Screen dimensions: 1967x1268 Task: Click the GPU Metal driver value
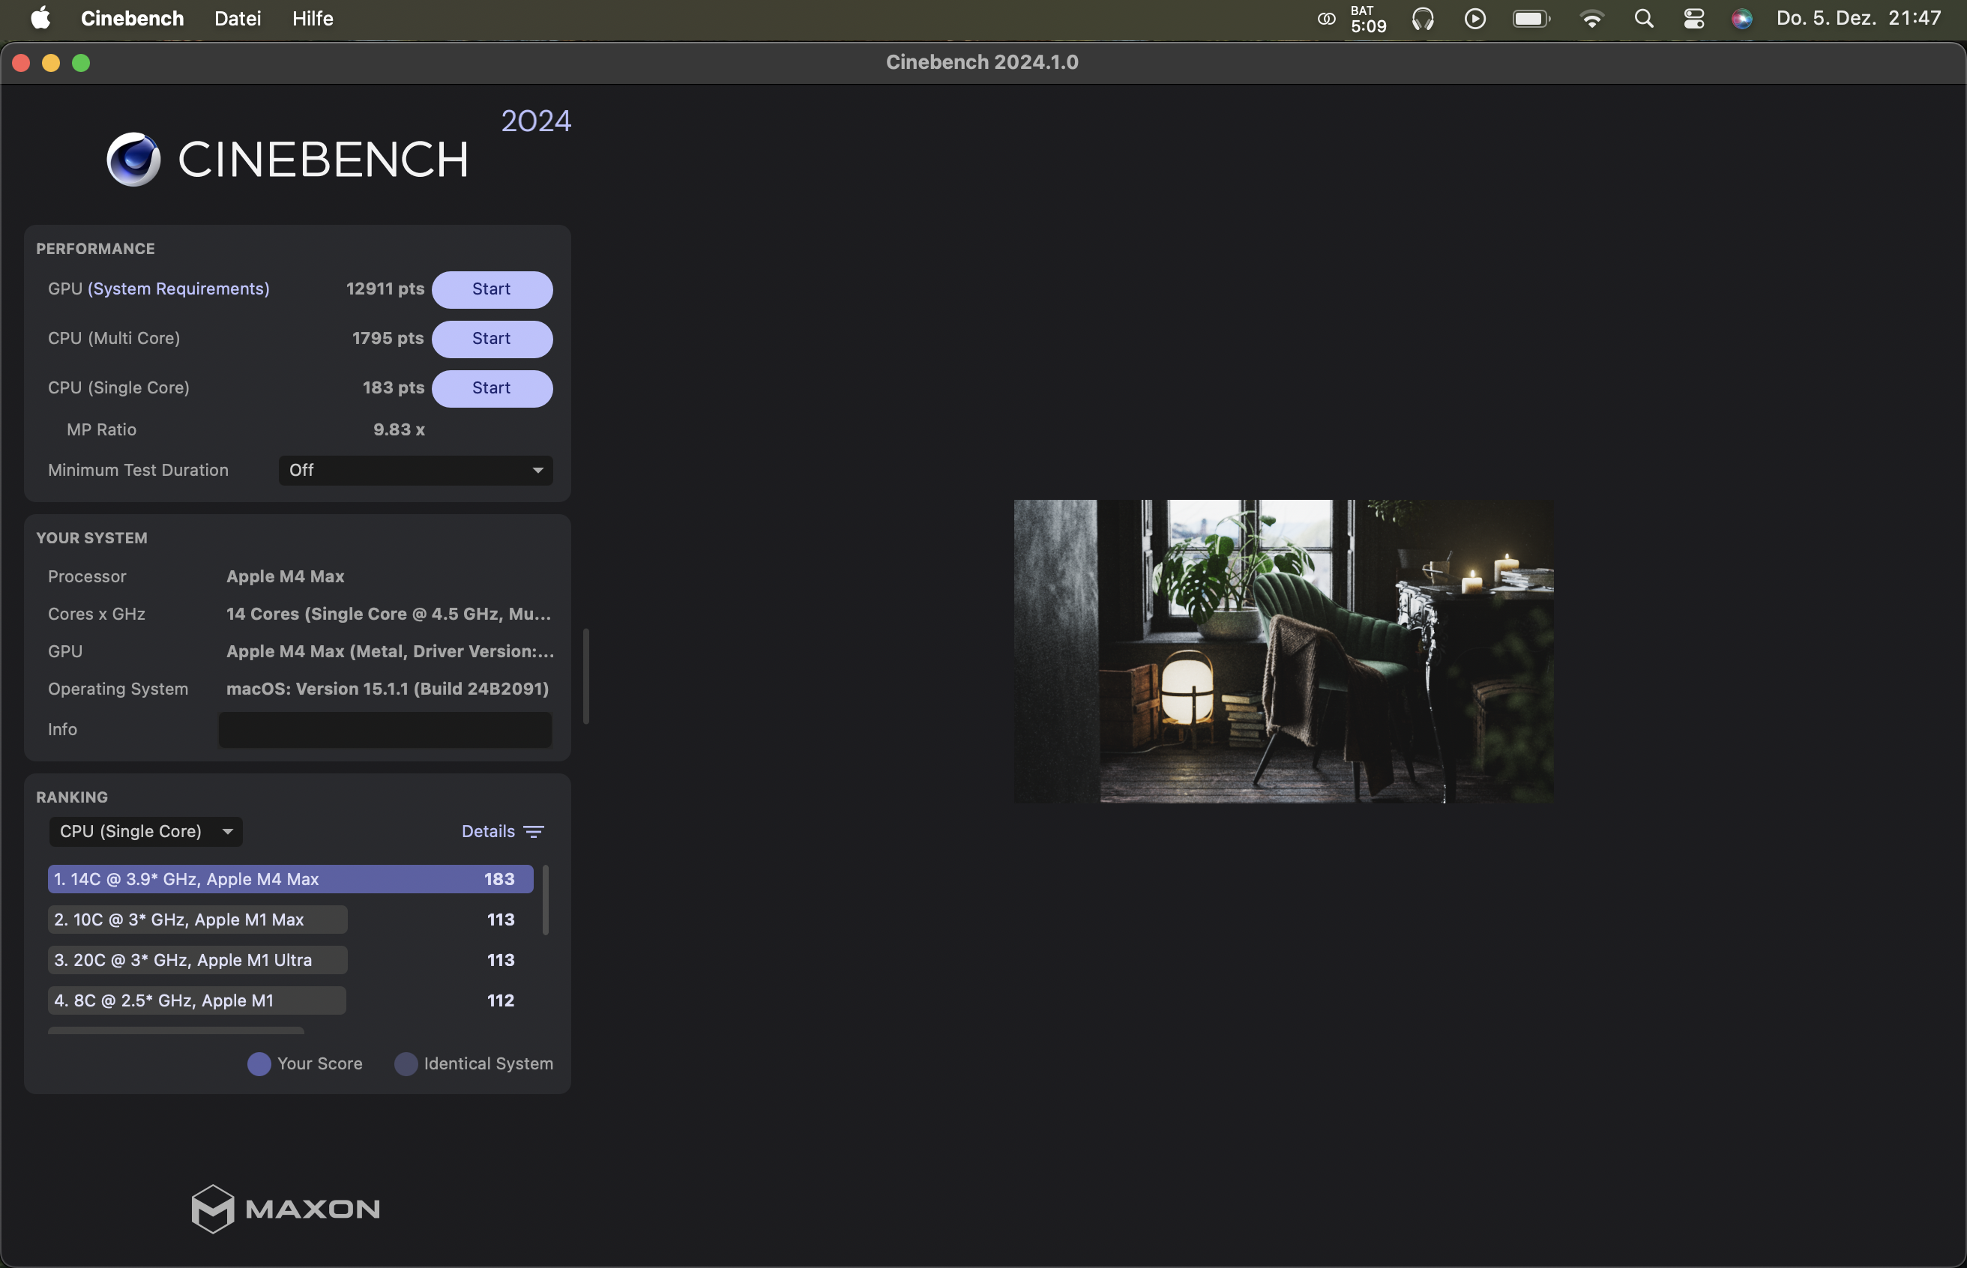(x=391, y=651)
